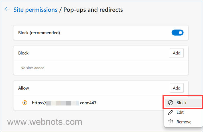Choose Edit from the context menu

click(180, 112)
